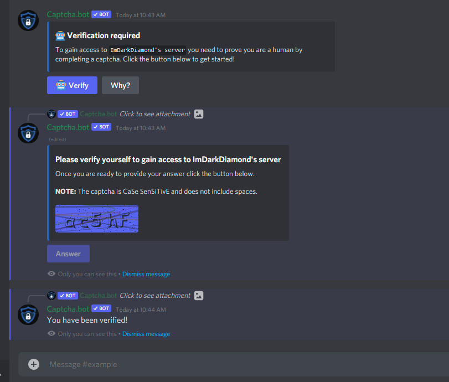Dismiss the captcha verification message

coord(146,274)
